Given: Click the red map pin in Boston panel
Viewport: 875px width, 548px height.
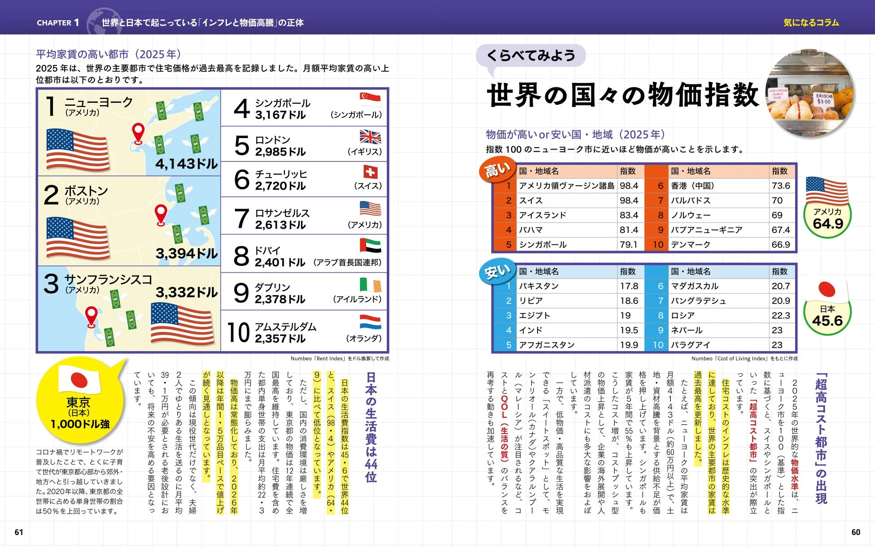Looking at the screenshot, I should [x=161, y=215].
